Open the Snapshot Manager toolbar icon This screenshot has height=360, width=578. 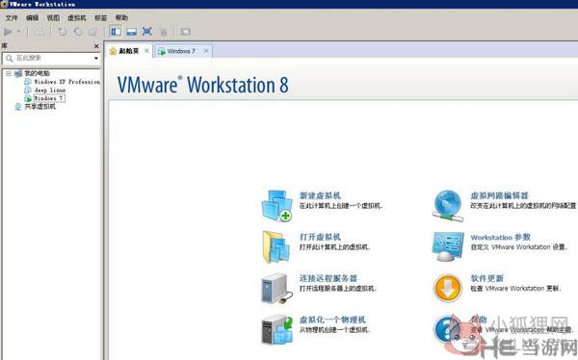92,32
